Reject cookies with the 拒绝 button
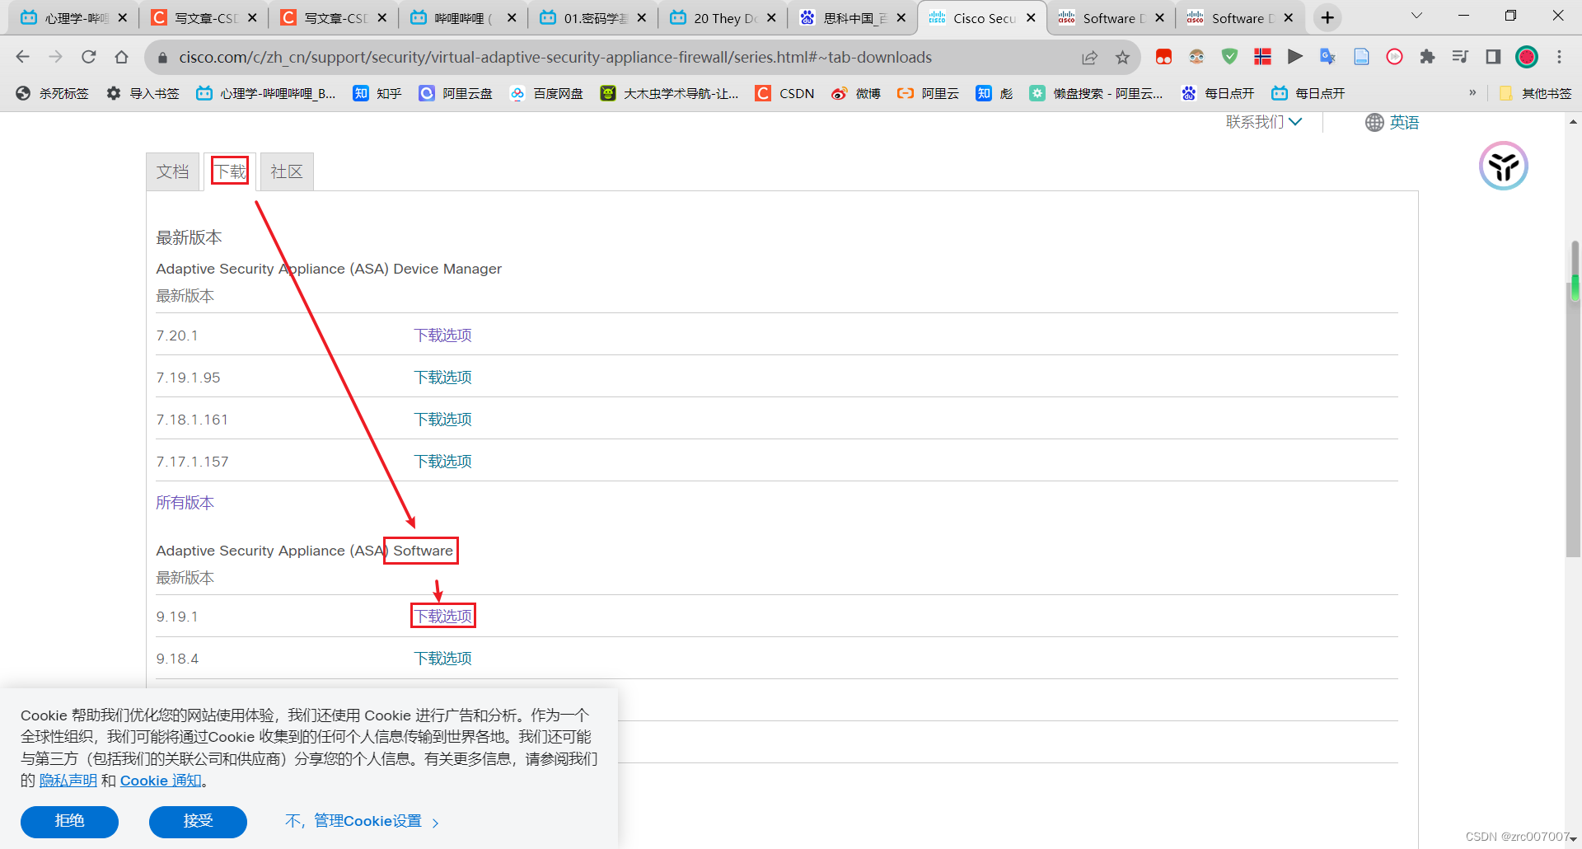The width and height of the screenshot is (1582, 849). click(69, 821)
